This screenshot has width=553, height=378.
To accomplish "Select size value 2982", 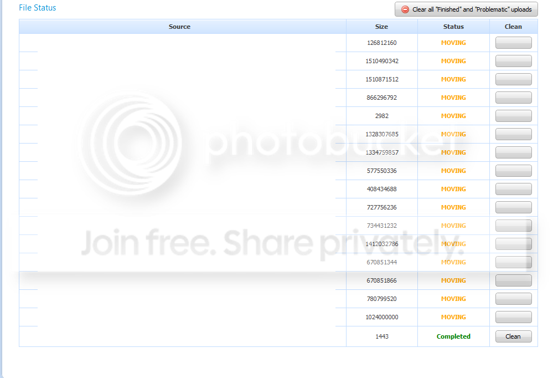I will (x=381, y=116).
